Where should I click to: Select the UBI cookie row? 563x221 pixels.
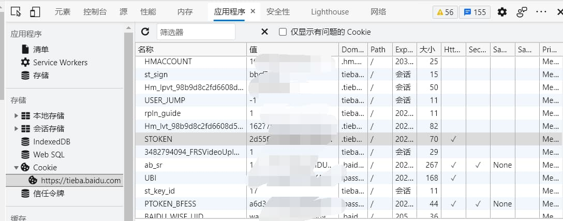click(x=349, y=178)
